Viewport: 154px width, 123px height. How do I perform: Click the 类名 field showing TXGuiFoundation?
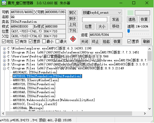point(38,22)
